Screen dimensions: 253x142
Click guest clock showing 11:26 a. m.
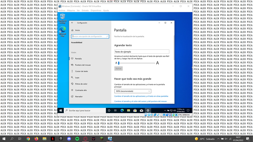coord(180,111)
